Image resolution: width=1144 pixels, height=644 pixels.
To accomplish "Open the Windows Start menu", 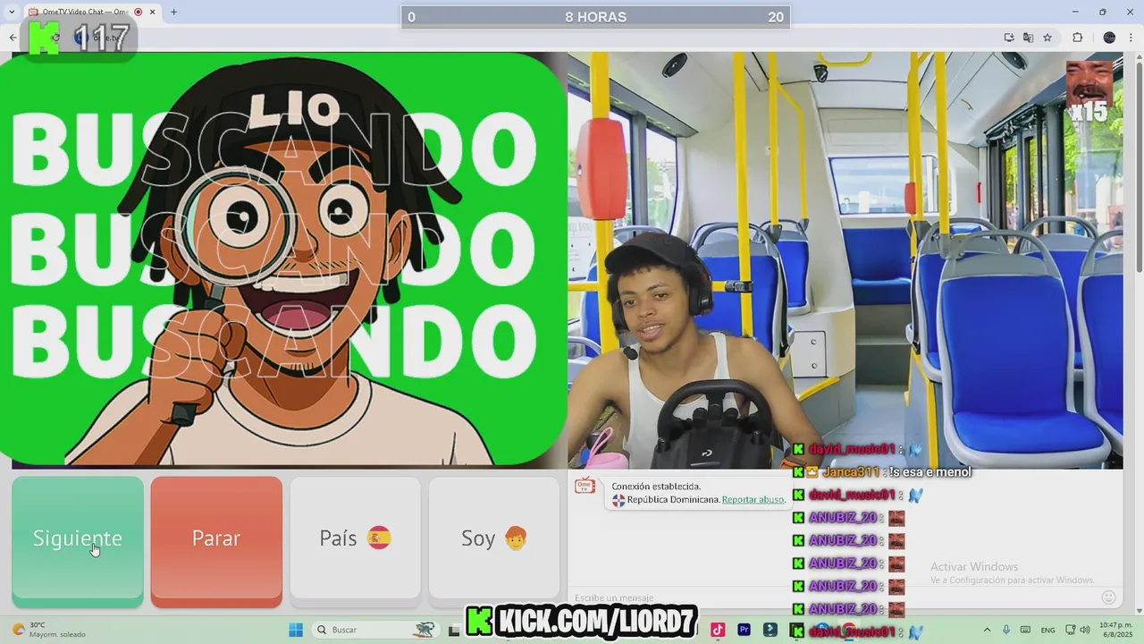I will 296,630.
